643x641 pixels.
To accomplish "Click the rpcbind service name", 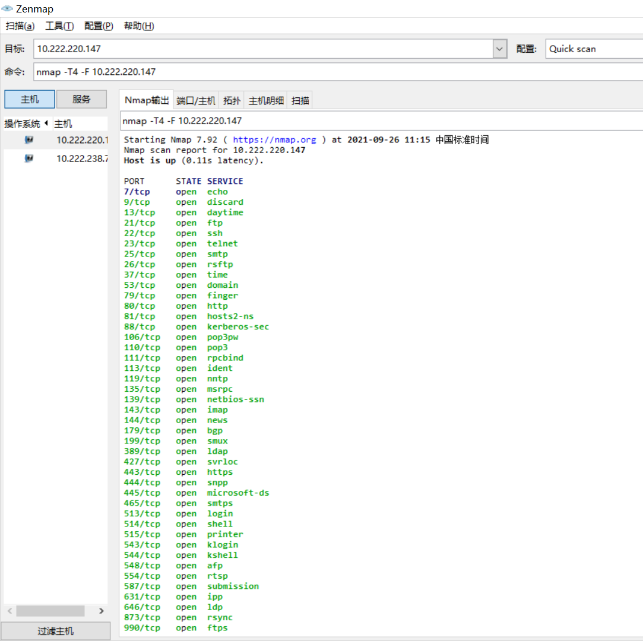I will pyautogui.click(x=225, y=358).
